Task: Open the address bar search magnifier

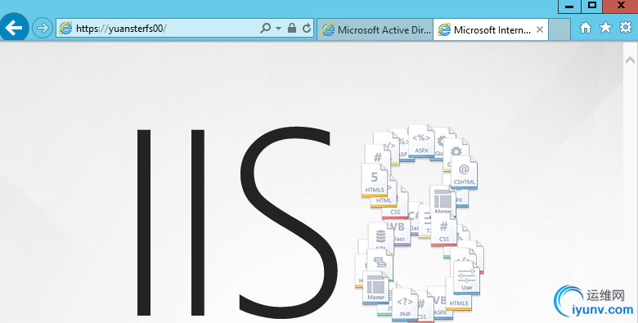Action: pos(265,28)
